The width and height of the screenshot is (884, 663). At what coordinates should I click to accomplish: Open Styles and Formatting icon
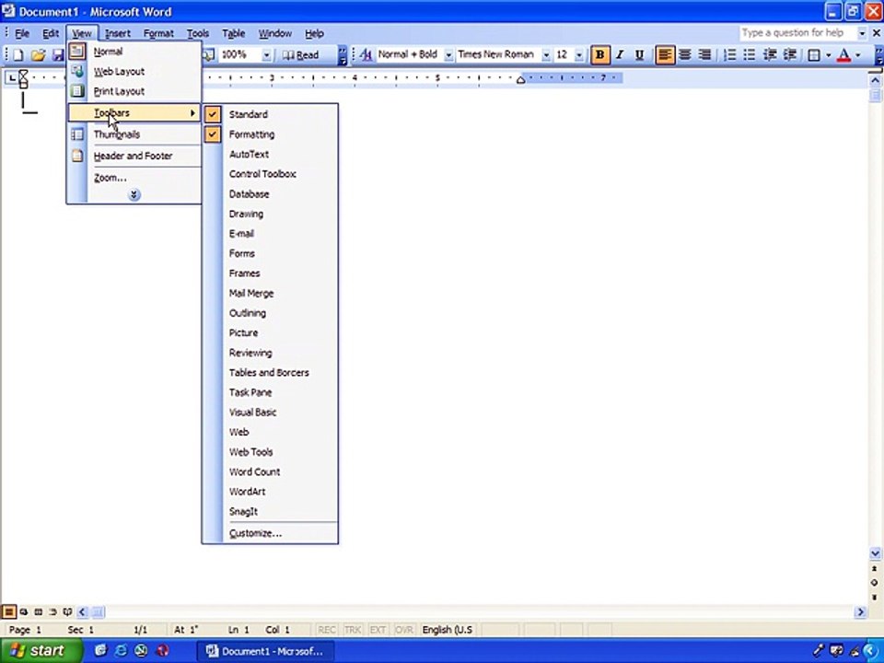(x=366, y=54)
